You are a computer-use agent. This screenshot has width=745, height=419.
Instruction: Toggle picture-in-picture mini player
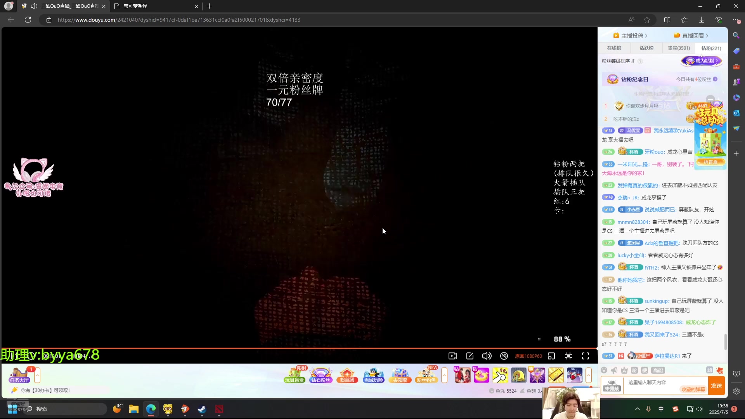point(551,356)
